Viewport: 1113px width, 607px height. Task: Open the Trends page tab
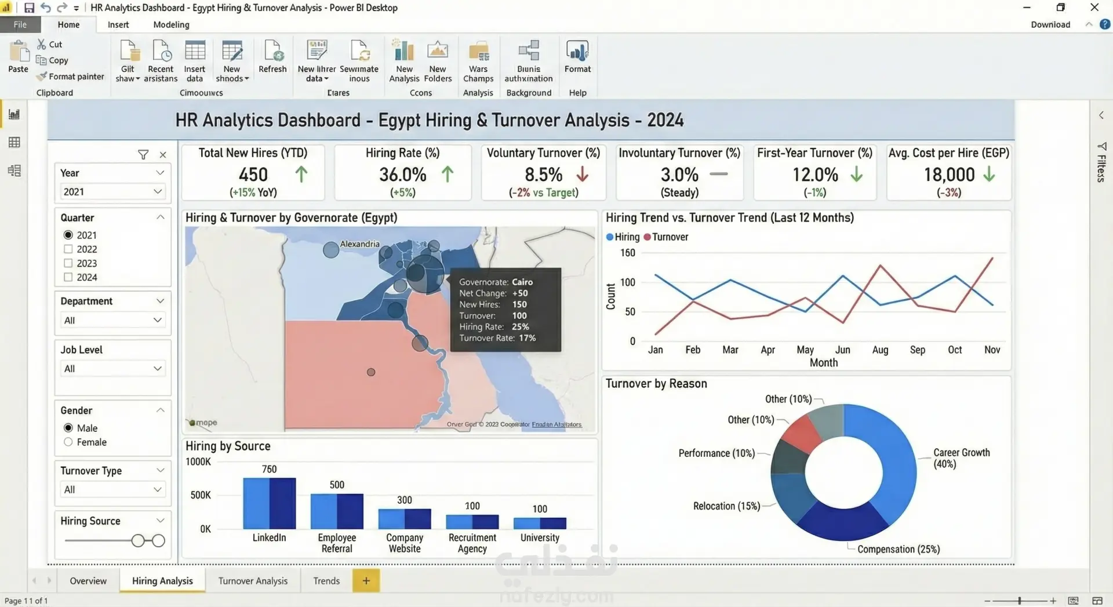click(326, 581)
